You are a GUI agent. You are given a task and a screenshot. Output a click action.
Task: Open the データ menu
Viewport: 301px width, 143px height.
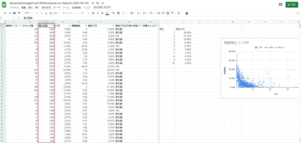(x=56, y=7)
